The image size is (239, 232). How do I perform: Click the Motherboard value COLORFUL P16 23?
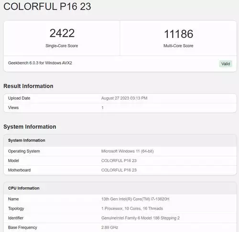119,170
